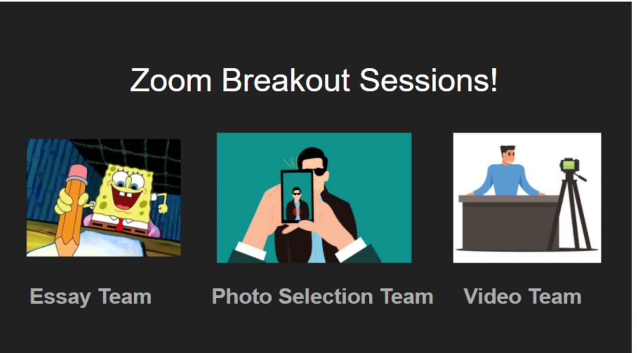This screenshot has height=353, width=637.
Task: Select the SpongeBob essay image
Action: [104, 197]
